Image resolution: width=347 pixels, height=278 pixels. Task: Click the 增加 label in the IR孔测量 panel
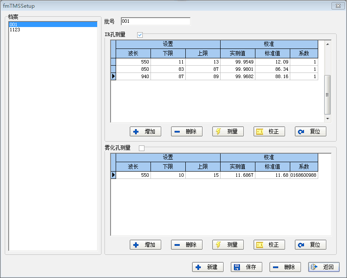tap(150, 132)
